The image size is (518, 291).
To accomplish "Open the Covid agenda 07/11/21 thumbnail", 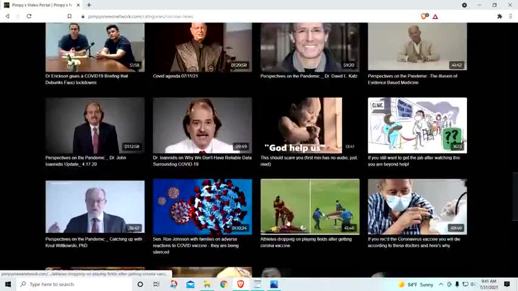I will point(202,47).
